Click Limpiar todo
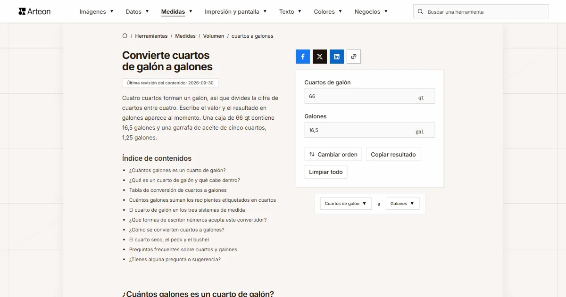This screenshot has height=297, width=566. [x=326, y=172]
